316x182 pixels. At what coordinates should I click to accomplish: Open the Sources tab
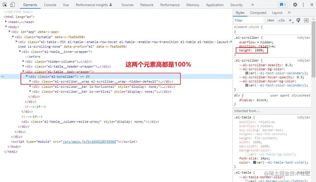point(127,5)
